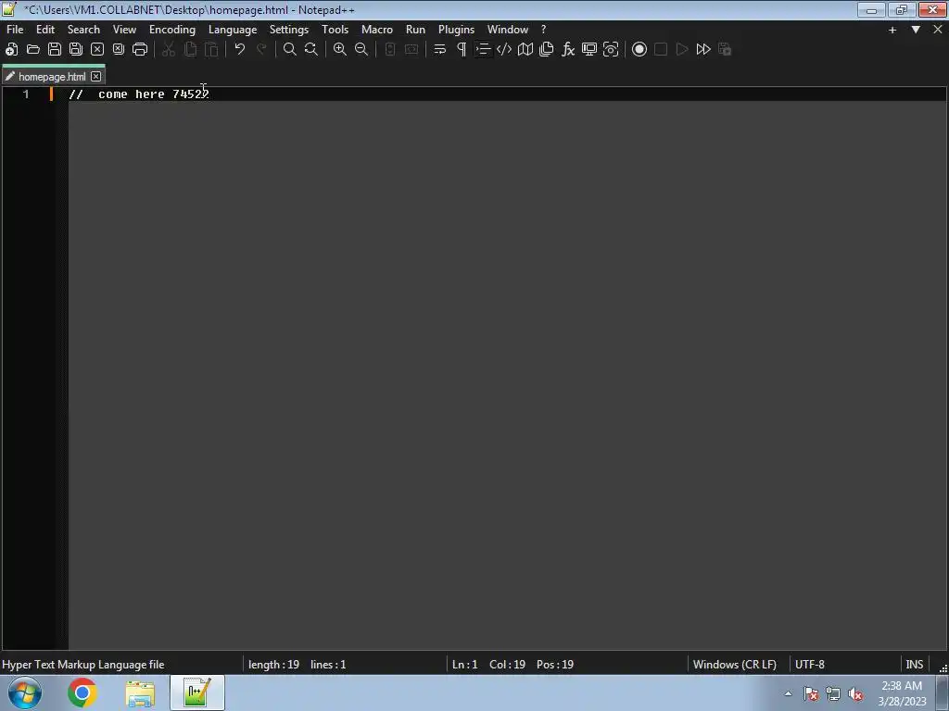Click the X beside the dropdown triangle
Viewport: 949px width, 711px height.
pyautogui.click(x=938, y=30)
